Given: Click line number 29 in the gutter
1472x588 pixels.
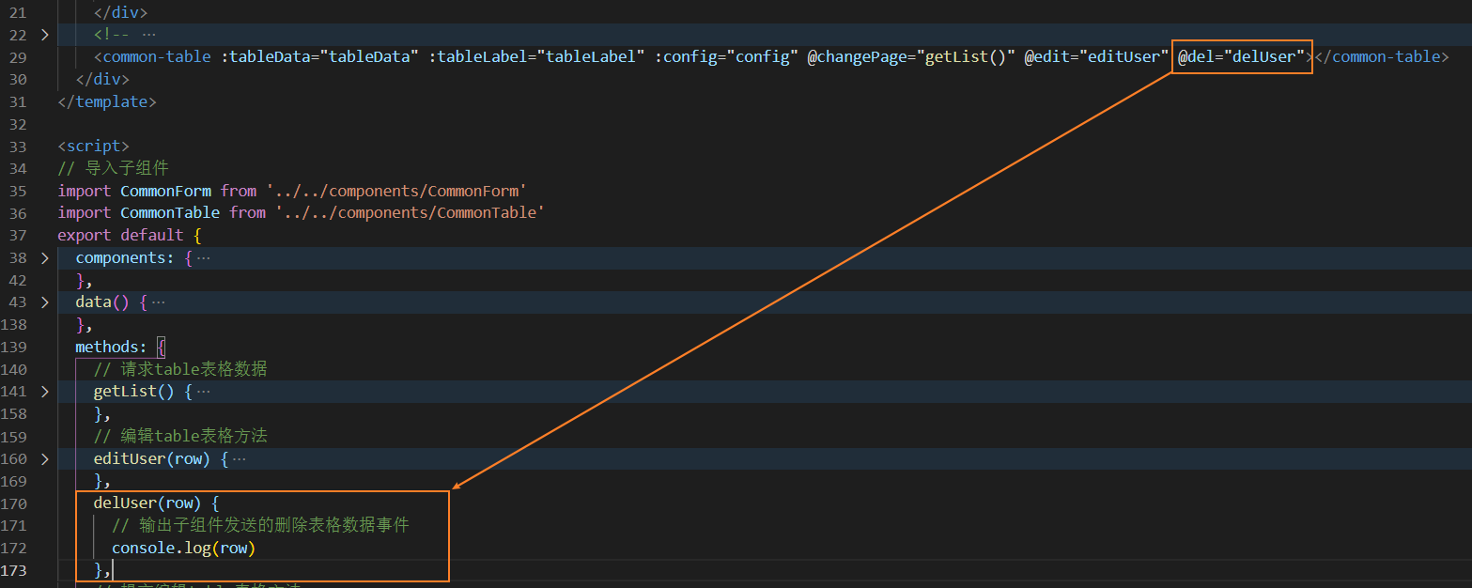Looking at the screenshot, I should pos(19,57).
